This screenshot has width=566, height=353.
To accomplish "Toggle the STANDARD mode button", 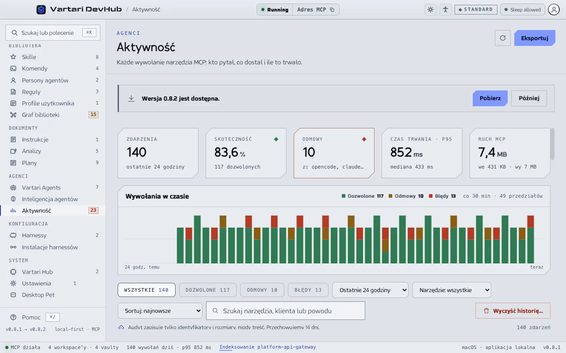I will [476, 9].
